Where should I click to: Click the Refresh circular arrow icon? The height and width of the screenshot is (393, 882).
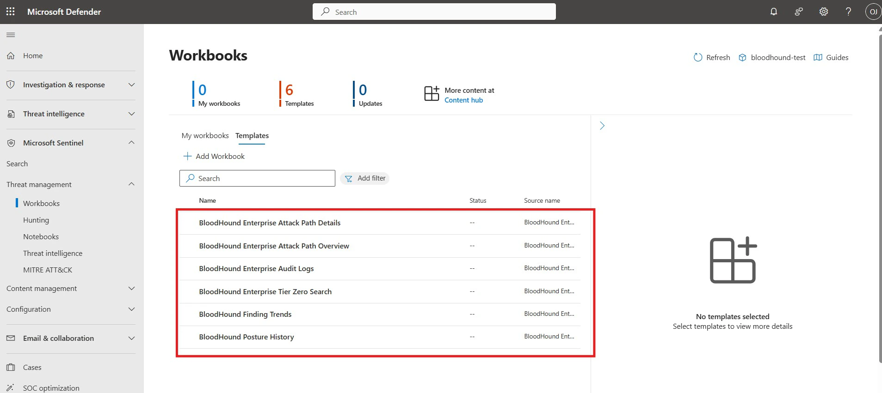(x=698, y=57)
